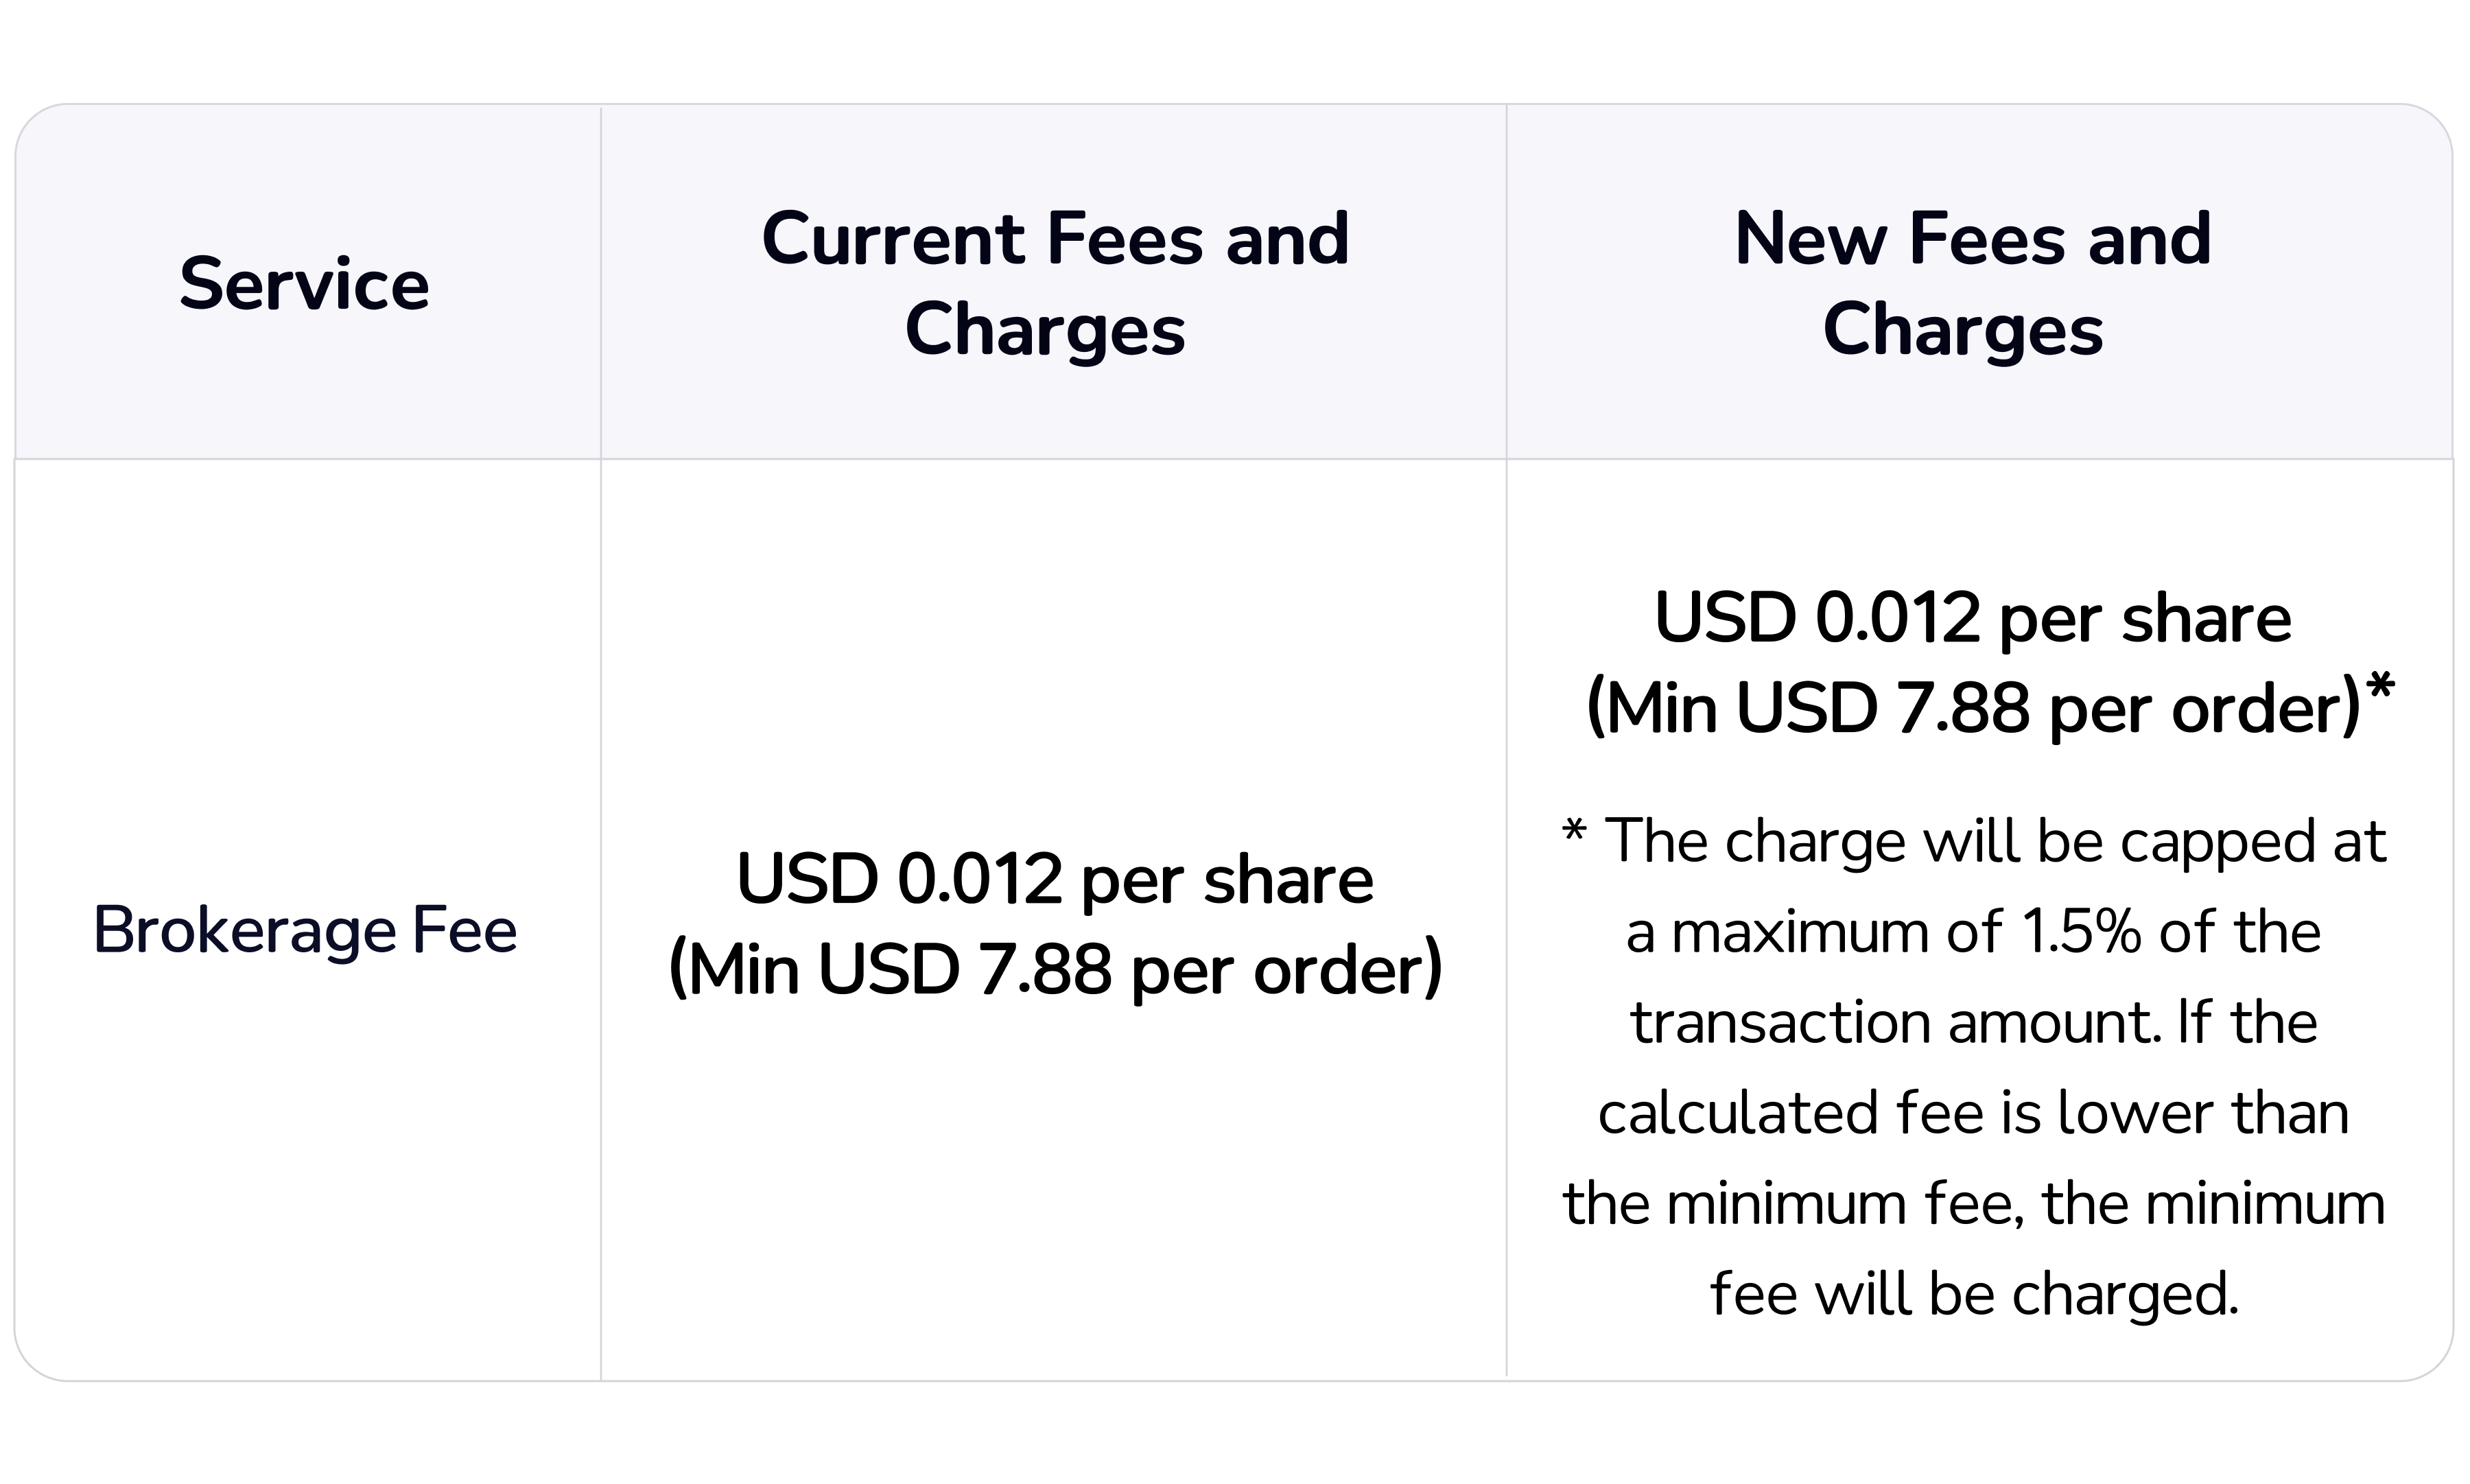Click "(Min USD 7.88 per order)" under New Fees
The height and width of the screenshot is (1484, 2470).
1972,709
